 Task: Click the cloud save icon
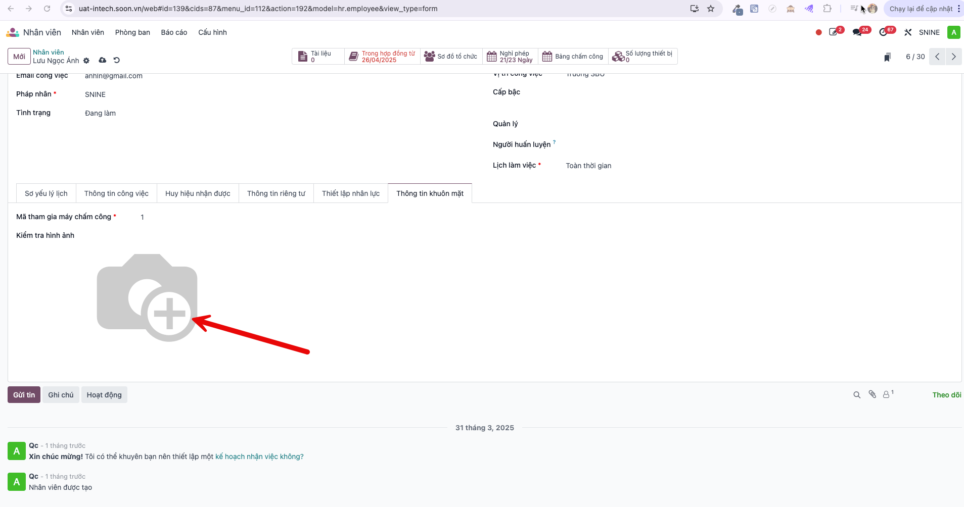click(103, 60)
